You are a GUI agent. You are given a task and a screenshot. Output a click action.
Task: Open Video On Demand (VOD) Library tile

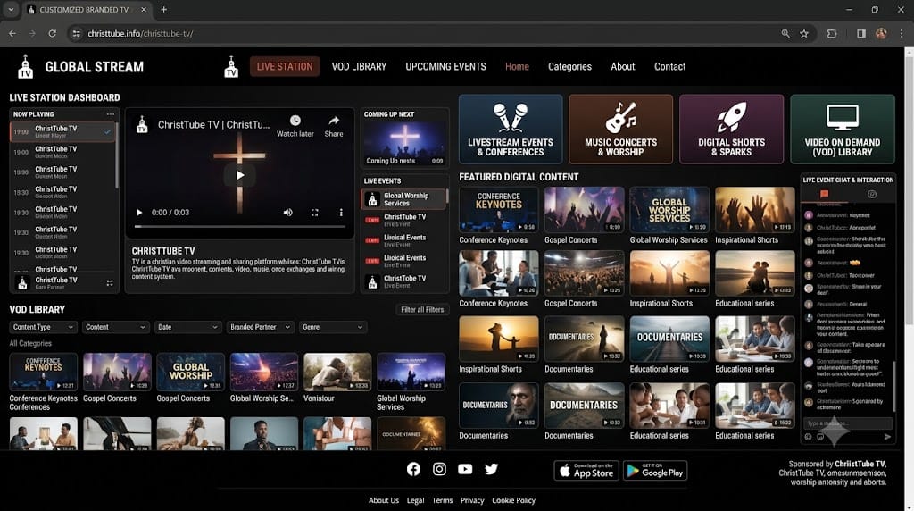[843, 129]
